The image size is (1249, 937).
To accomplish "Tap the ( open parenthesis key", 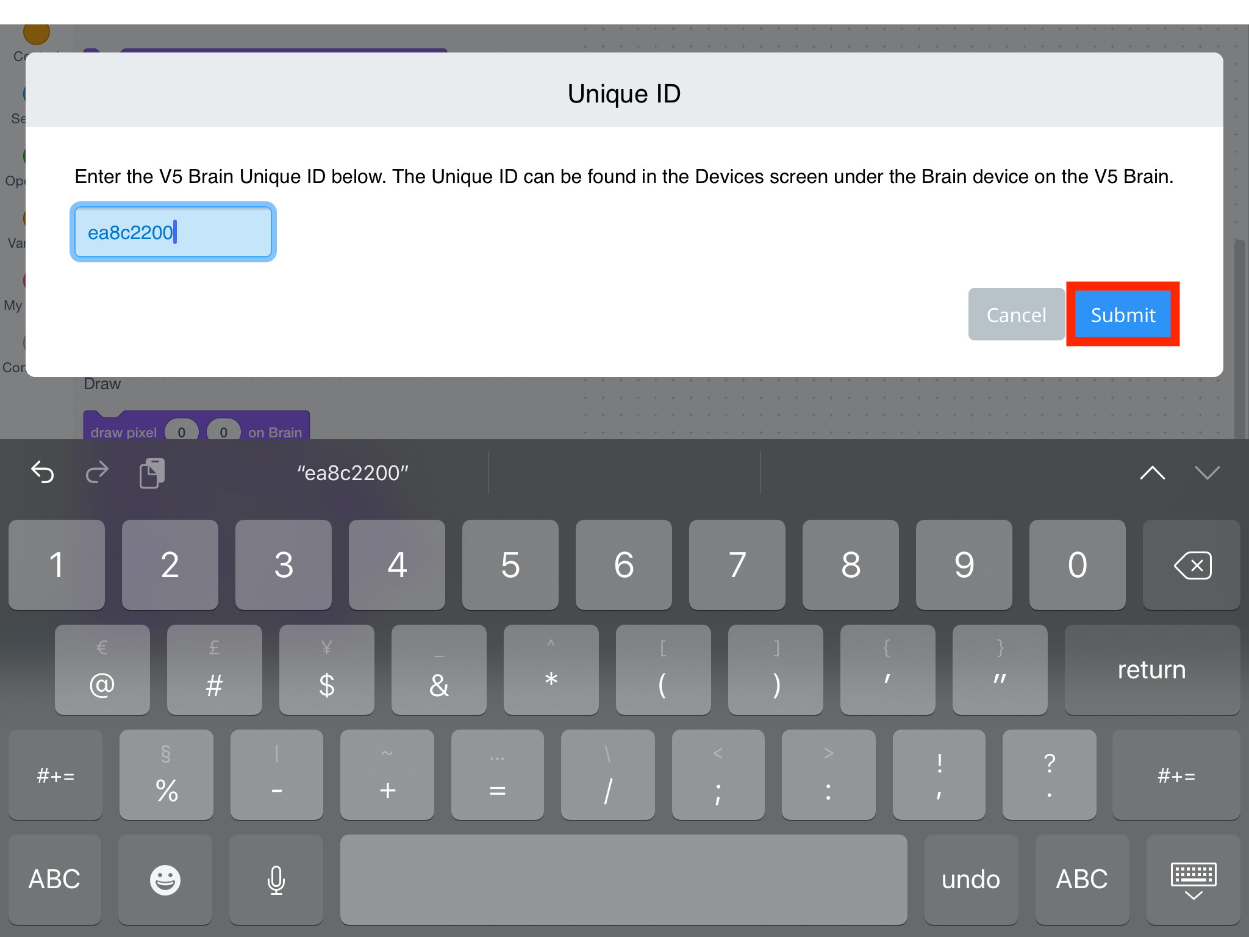I will pos(664,670).
